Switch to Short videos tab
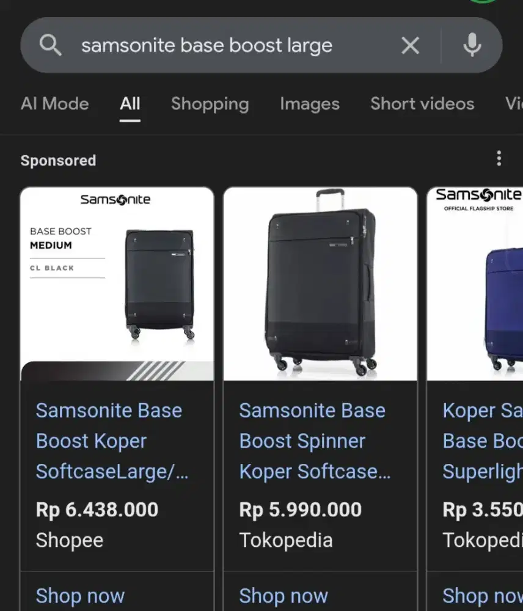Screen dimensions: 523x611 [x=422, y=104]
